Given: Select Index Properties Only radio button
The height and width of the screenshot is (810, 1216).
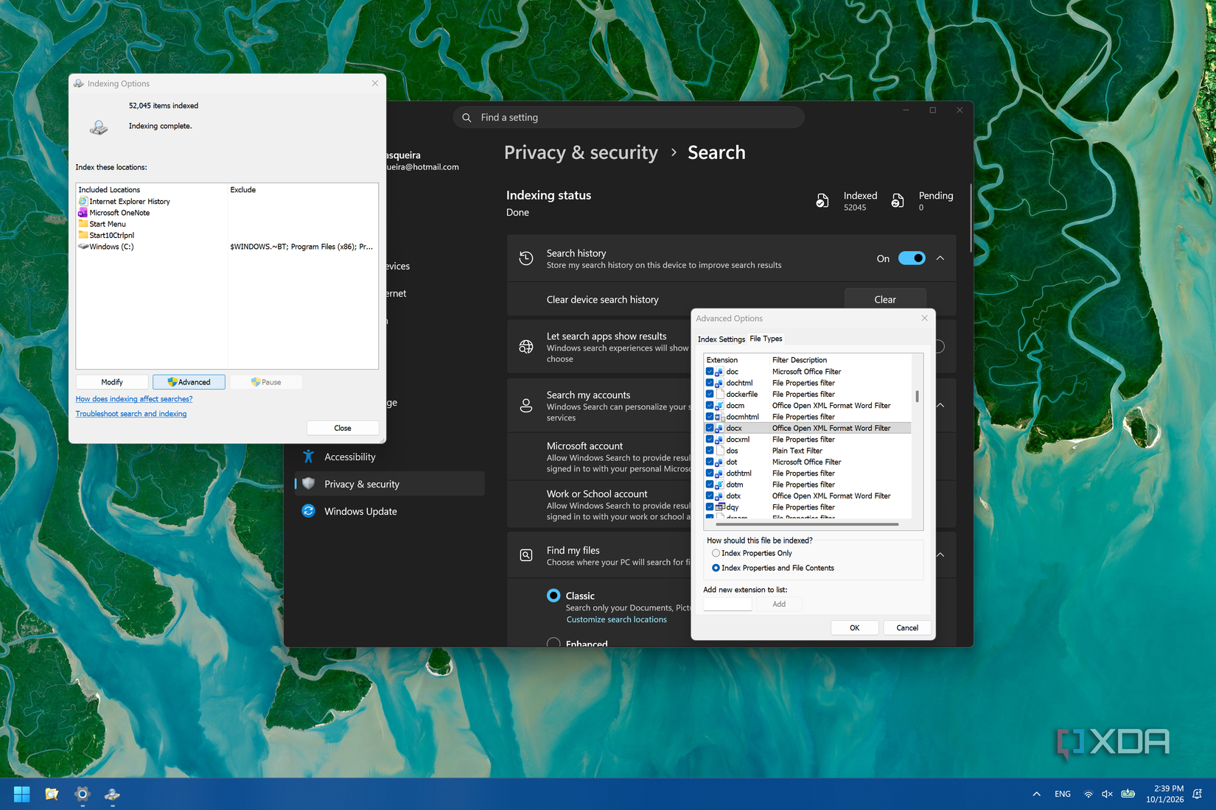Looking at the screenshot, I should (716, 553).
